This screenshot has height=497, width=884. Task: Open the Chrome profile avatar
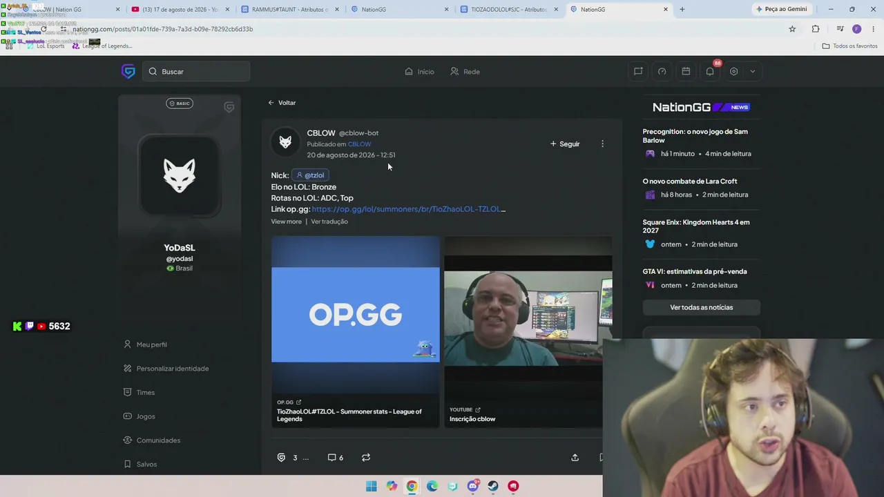[857, 29]
